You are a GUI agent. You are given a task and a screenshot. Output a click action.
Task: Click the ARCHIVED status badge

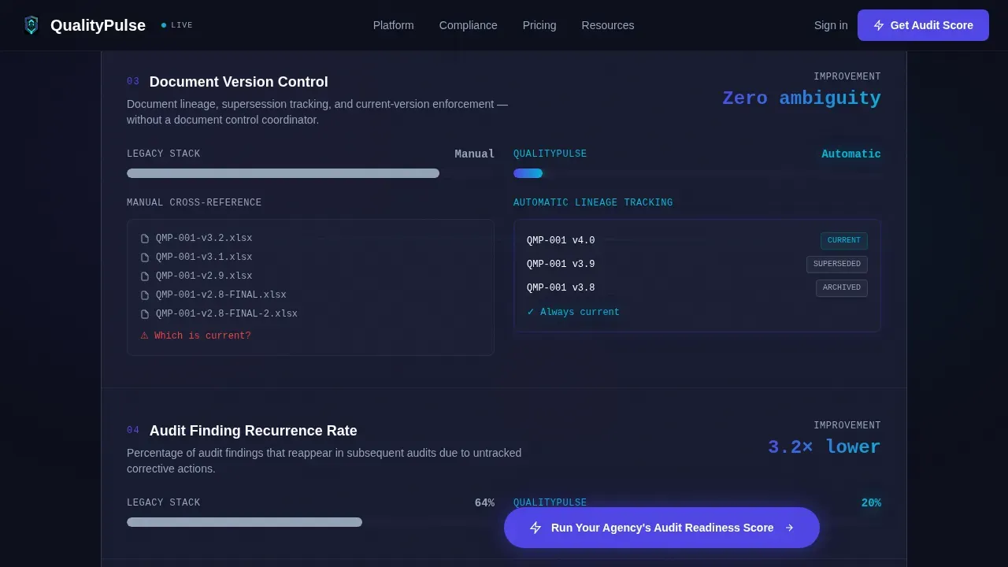click(842, 288)
